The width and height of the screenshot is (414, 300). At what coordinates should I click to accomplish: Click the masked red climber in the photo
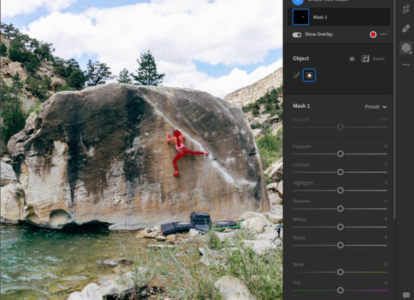(181, 151)
